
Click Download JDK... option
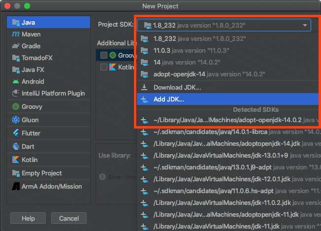click(x=227, y=88)
